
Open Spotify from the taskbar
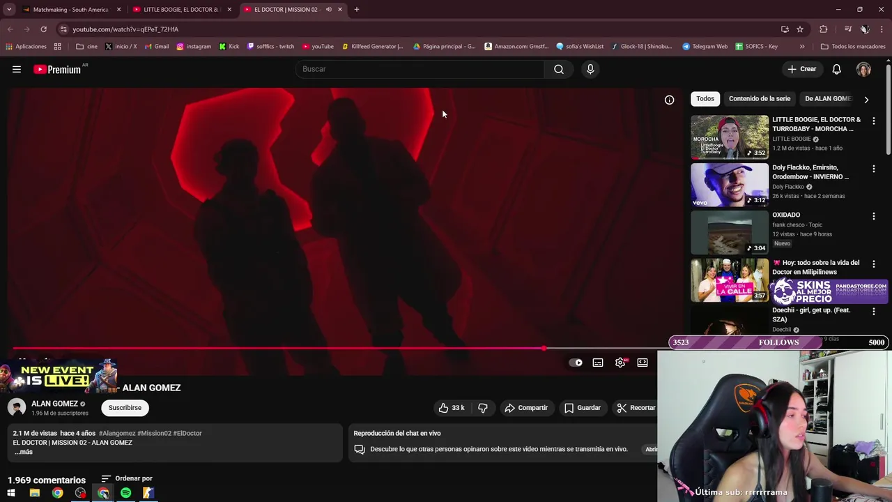point(125,493)
